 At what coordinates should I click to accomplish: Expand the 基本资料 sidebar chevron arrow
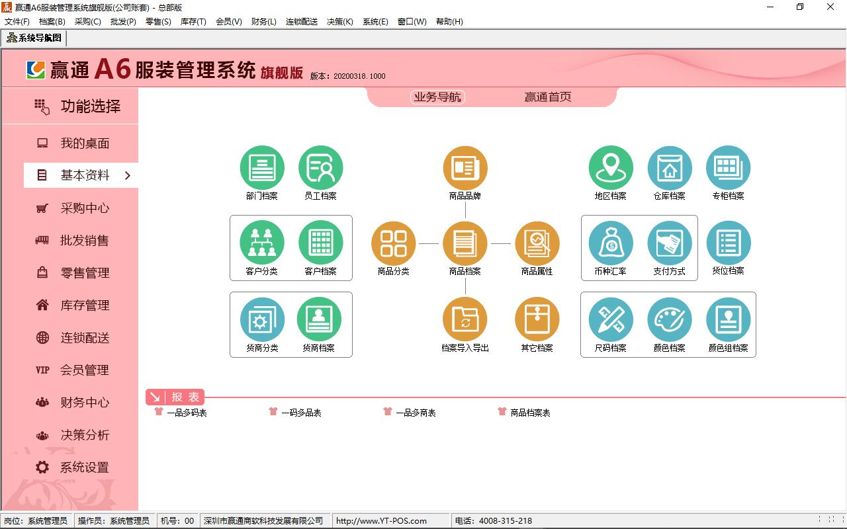tap(128, 175)
